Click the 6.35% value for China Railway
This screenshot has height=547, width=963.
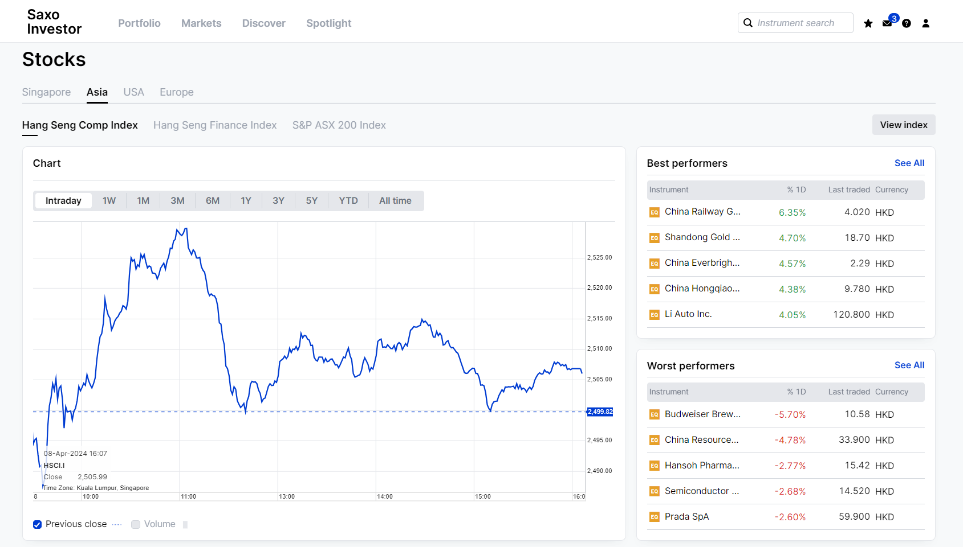[x=792, y=212]
